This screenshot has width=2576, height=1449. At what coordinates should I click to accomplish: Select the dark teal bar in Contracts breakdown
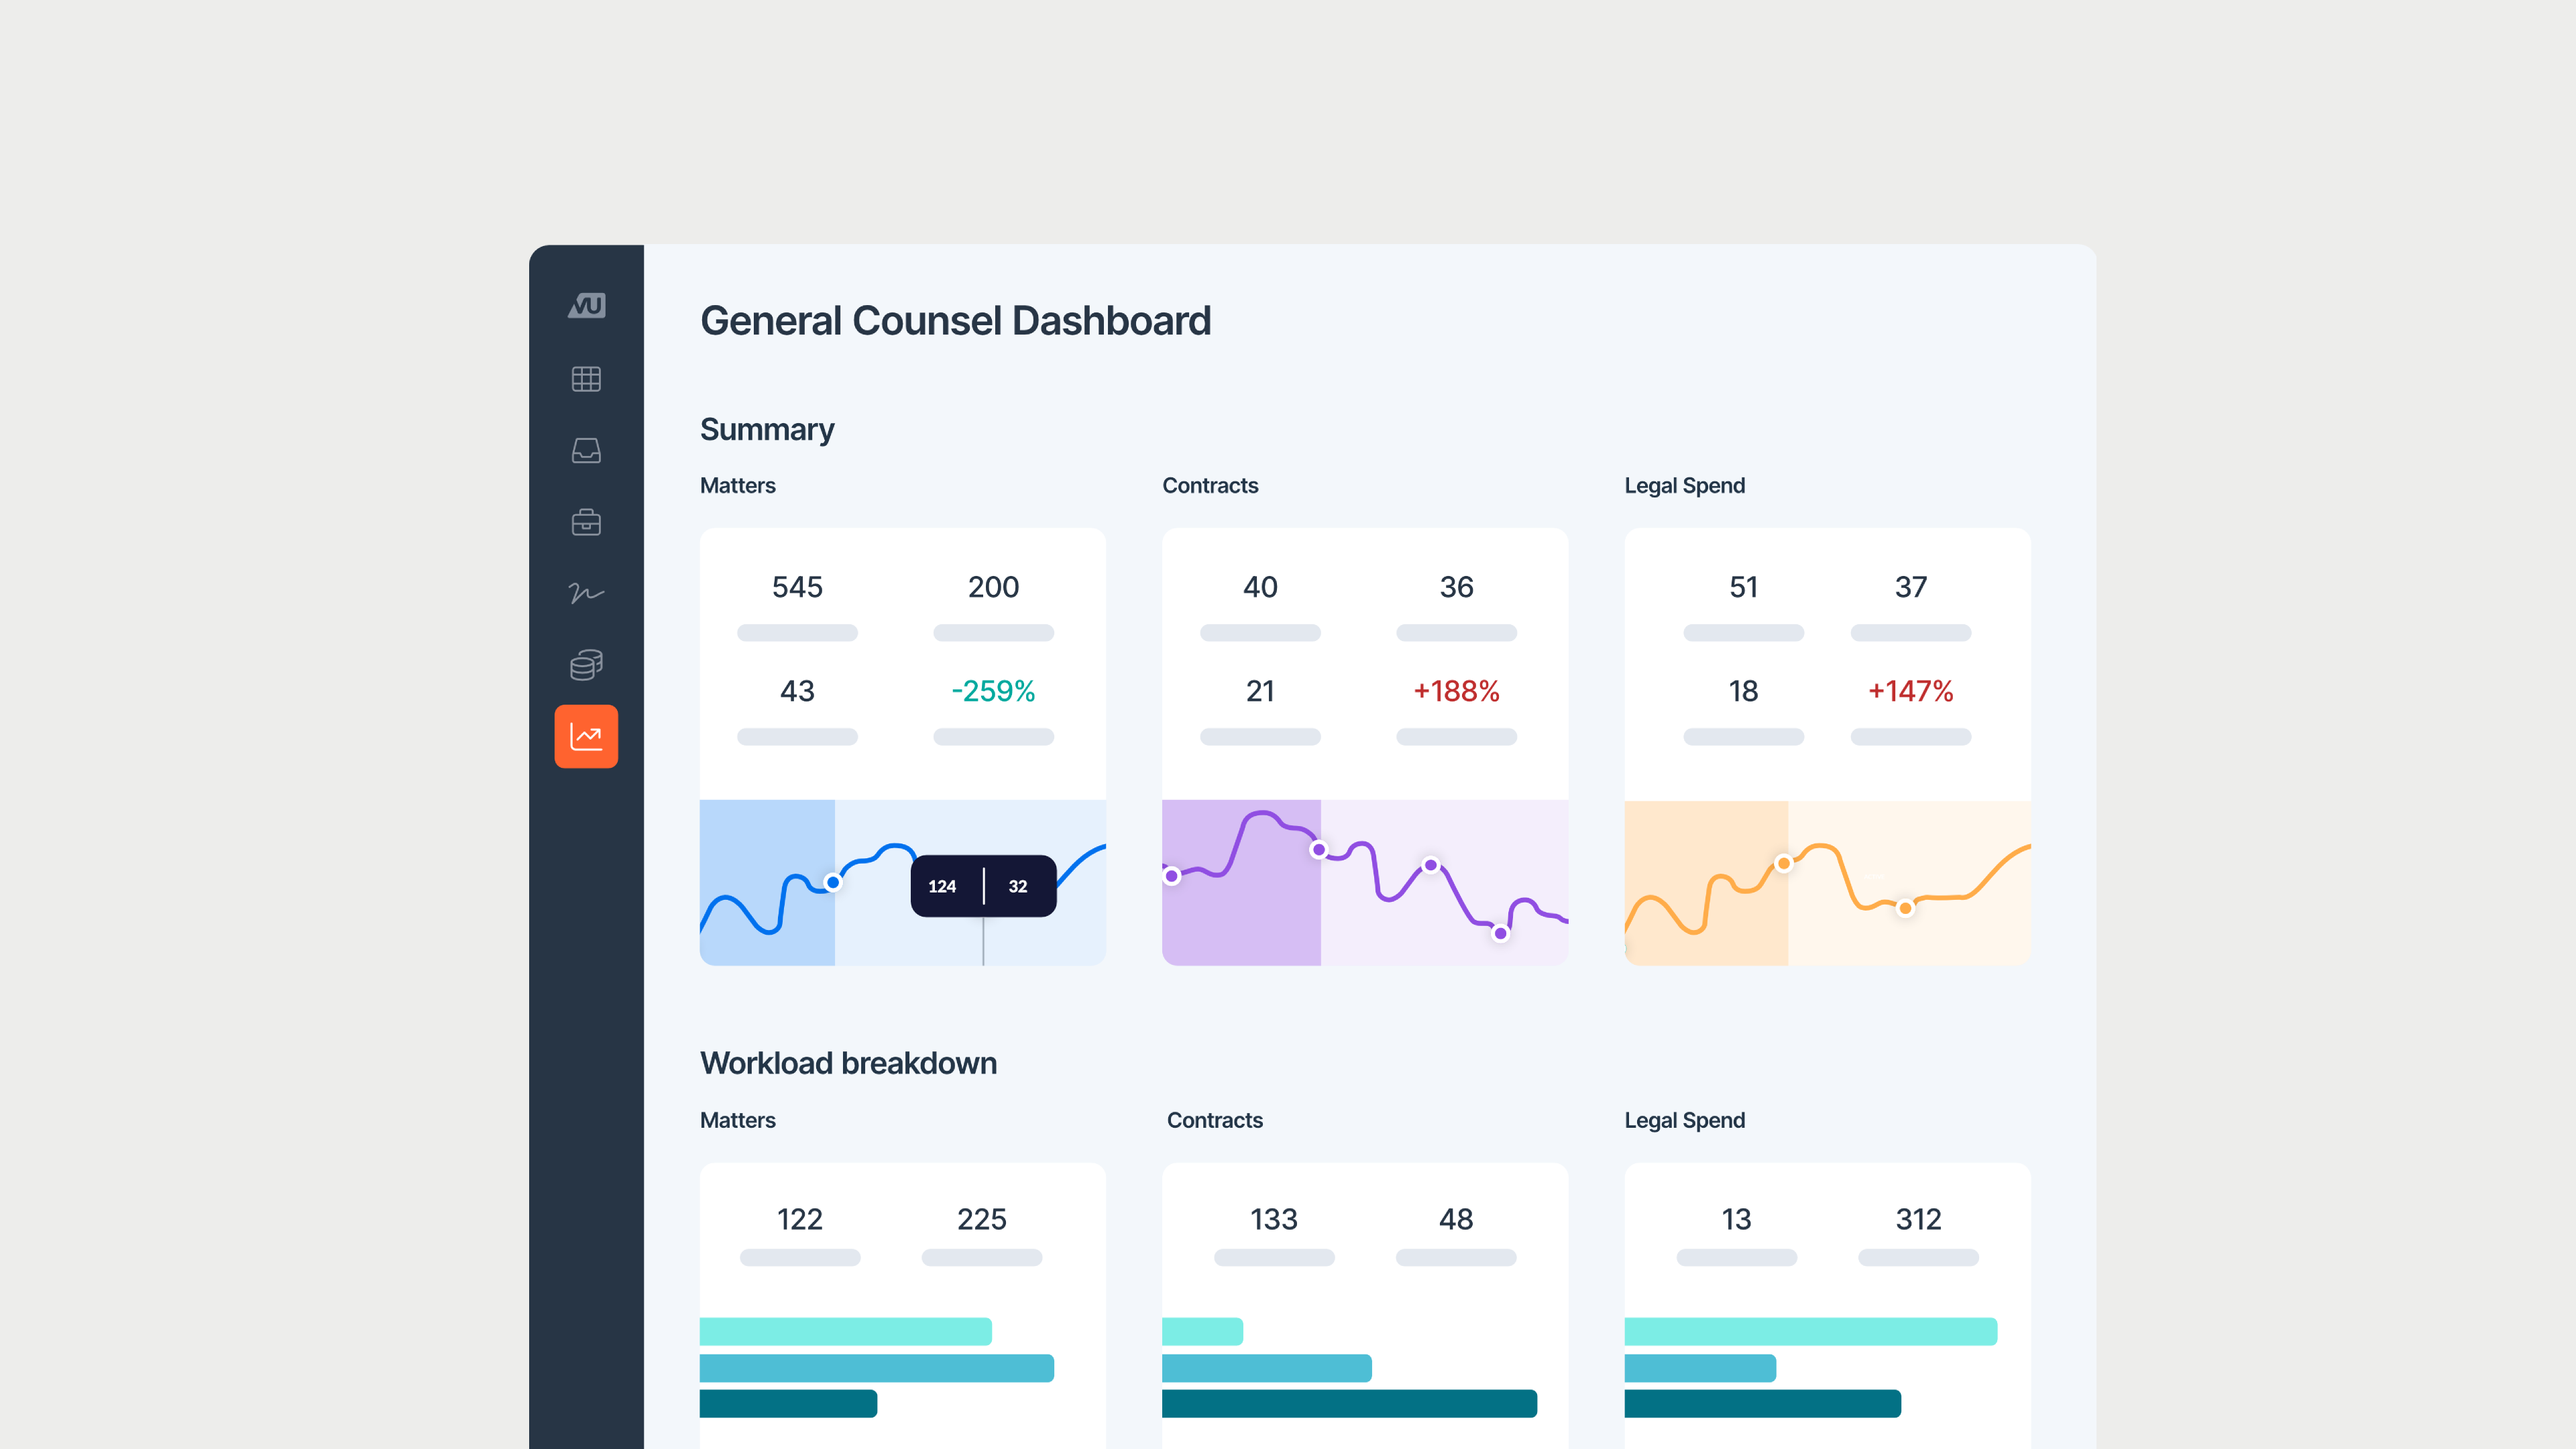(x=1349, y=1403)
